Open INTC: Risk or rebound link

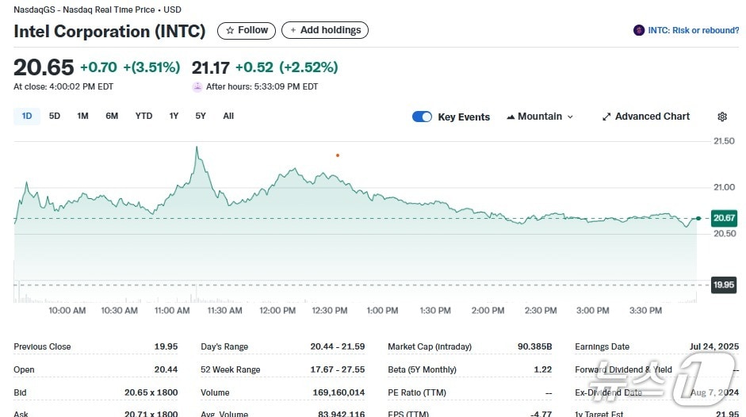[693, 30]
